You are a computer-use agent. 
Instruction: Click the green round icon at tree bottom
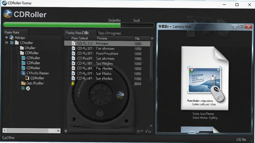point(28,88)
